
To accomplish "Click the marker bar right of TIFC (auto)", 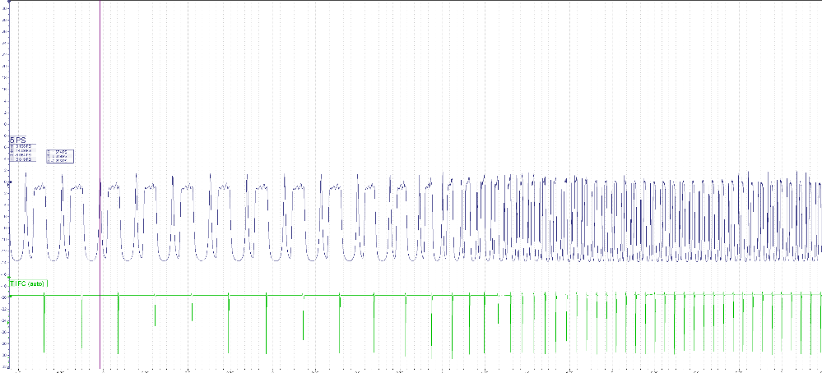I will coord(47,283).
